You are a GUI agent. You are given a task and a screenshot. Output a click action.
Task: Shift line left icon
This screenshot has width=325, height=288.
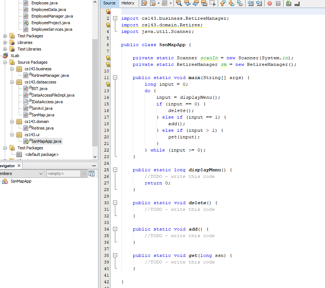251,3
